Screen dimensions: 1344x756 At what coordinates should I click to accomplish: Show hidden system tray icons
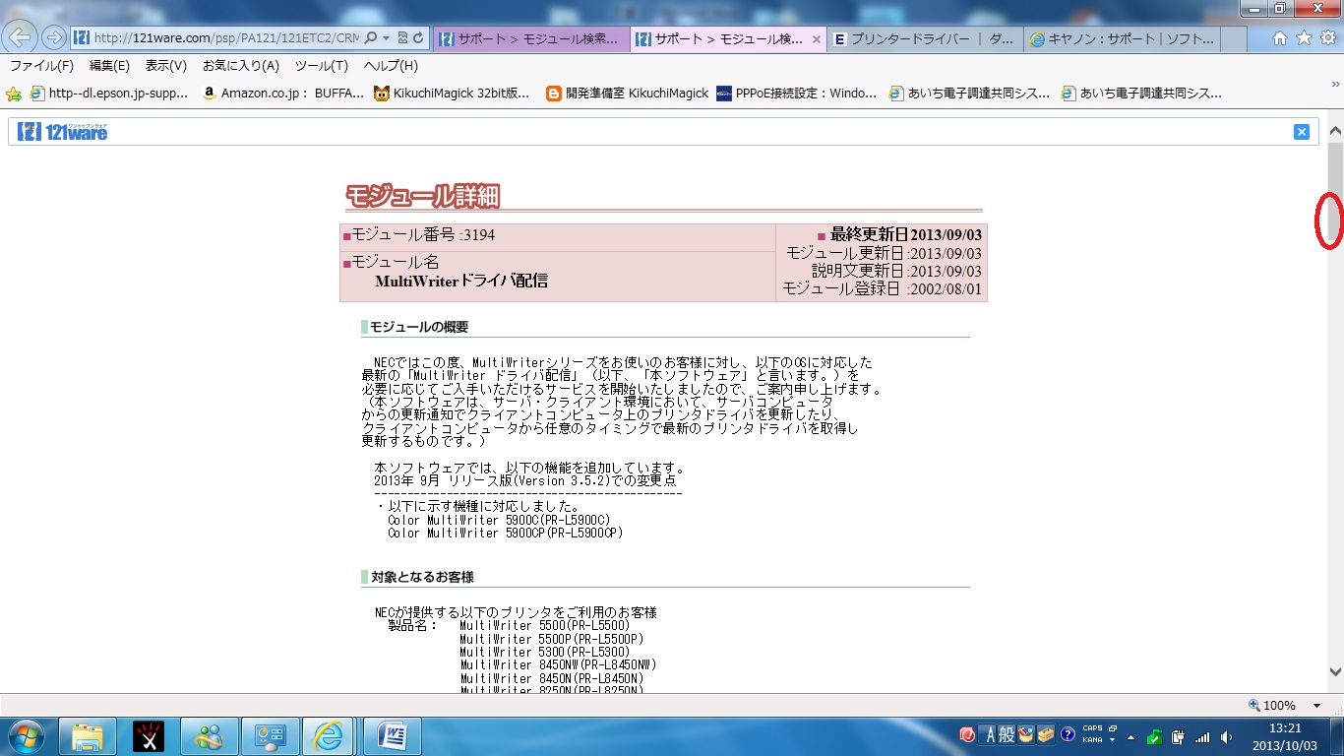(1130, 736)
